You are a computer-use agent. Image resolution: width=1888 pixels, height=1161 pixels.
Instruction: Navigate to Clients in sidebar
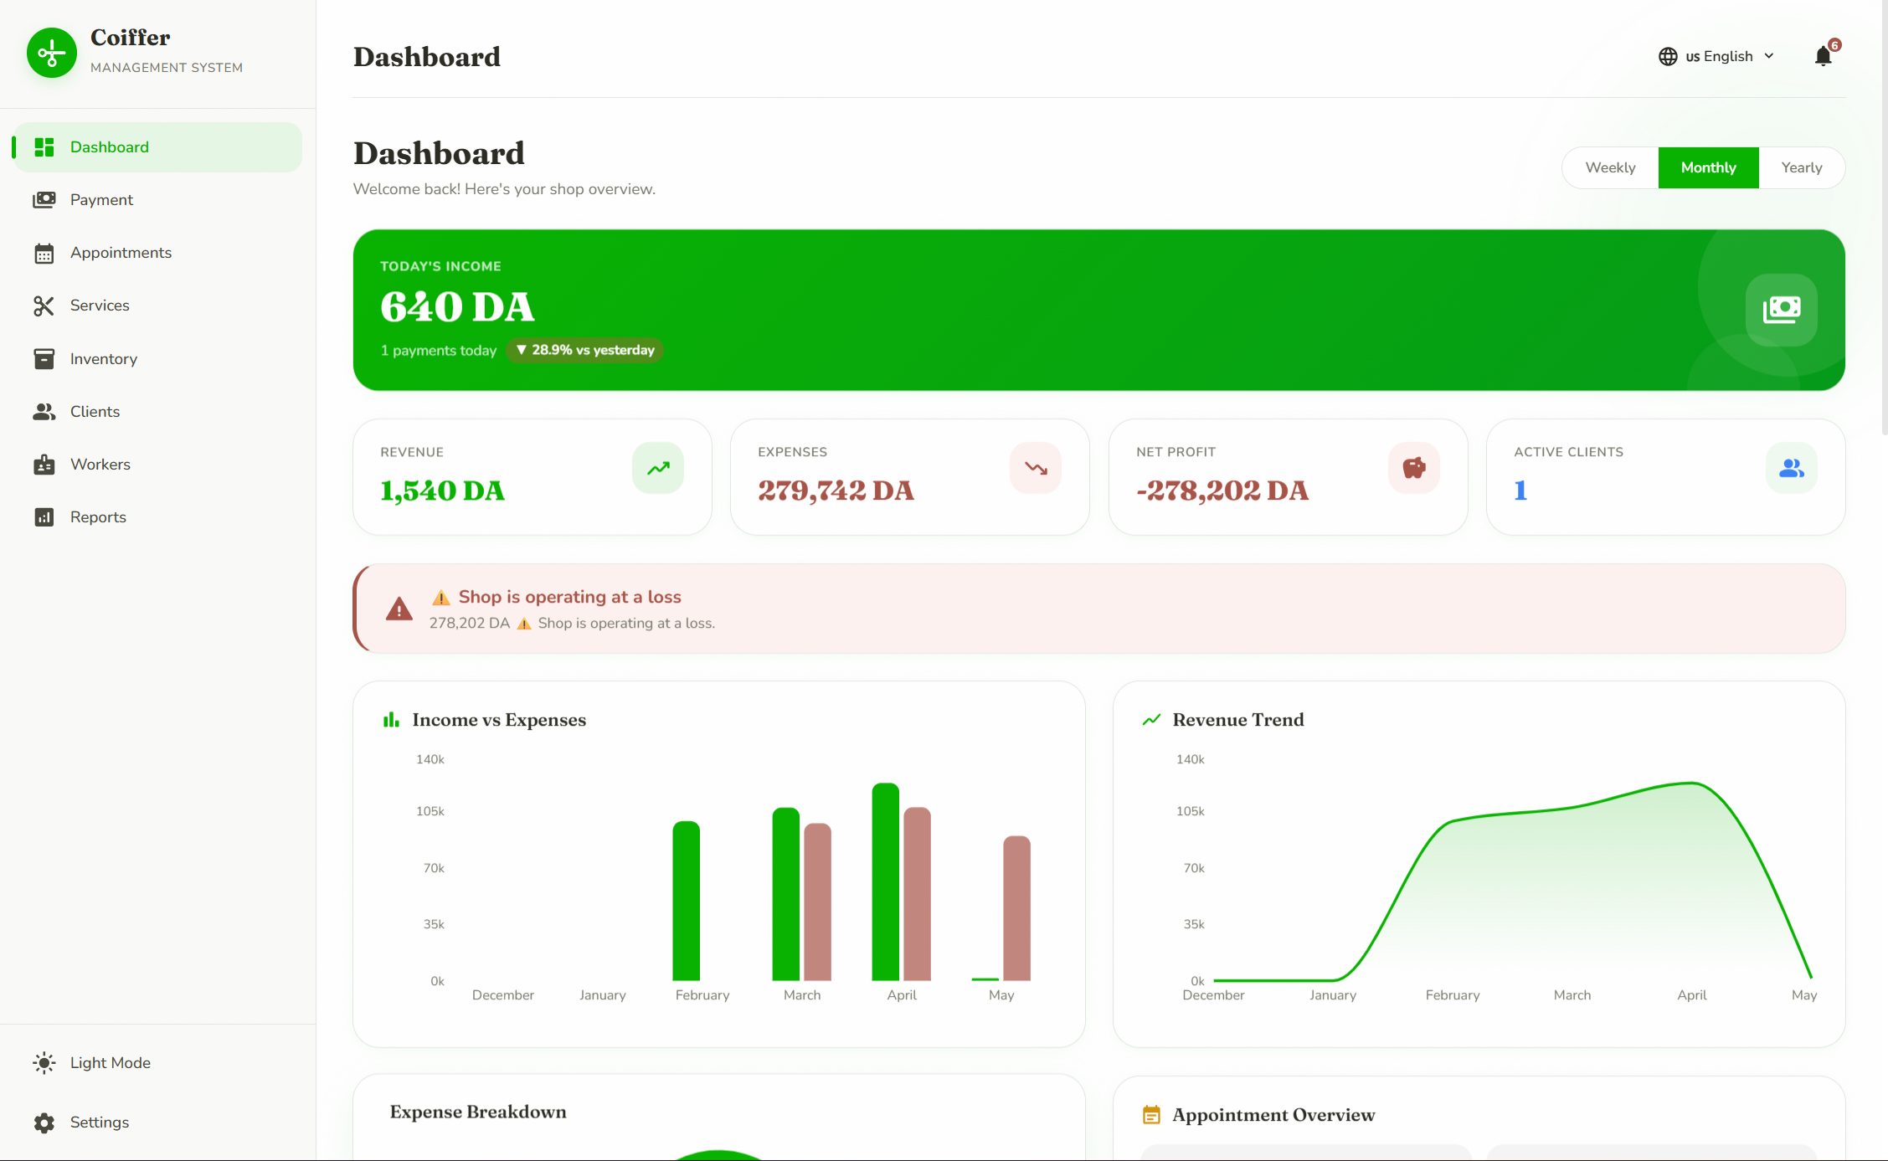[157, 412]
